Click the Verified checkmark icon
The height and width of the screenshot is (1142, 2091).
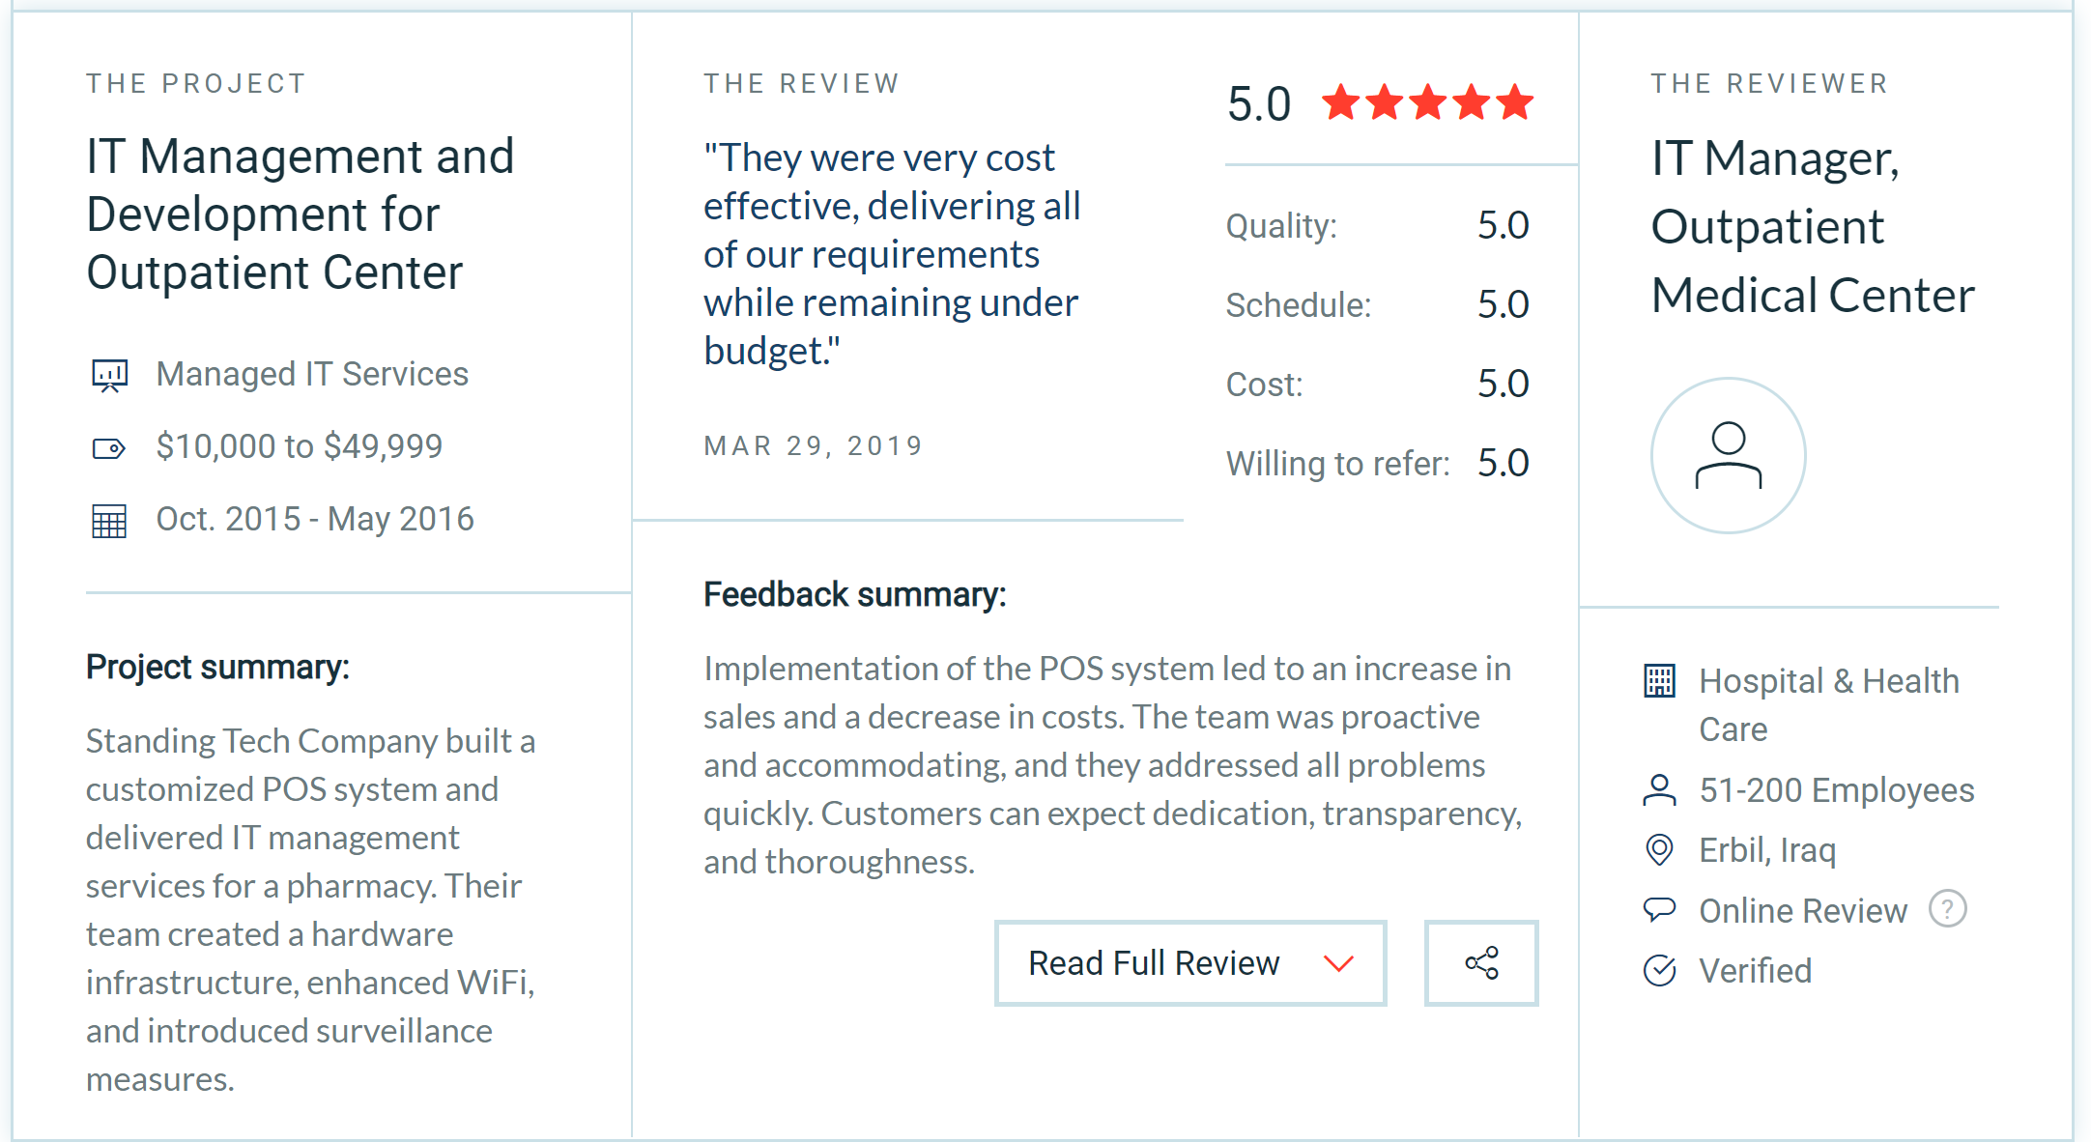tap(1660, 970)
